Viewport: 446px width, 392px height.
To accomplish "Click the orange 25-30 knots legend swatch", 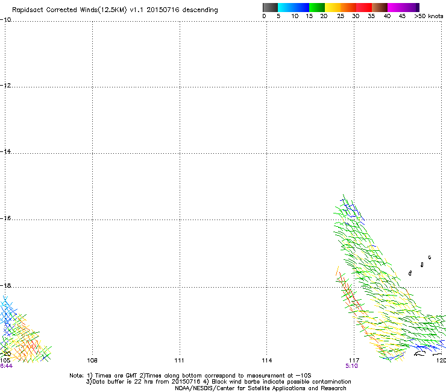I will [x=348, y=7].
